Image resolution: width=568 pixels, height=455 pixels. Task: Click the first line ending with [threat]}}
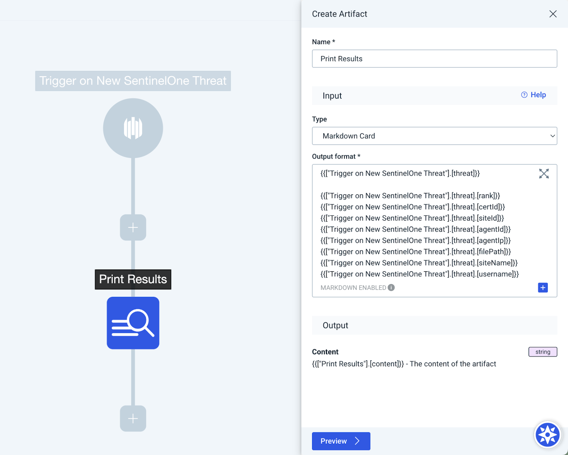pyautogui.click(x=400, y=173)
